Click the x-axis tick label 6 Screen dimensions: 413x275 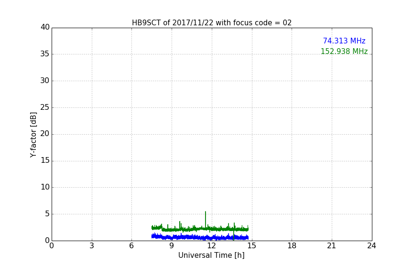point(132,246)
